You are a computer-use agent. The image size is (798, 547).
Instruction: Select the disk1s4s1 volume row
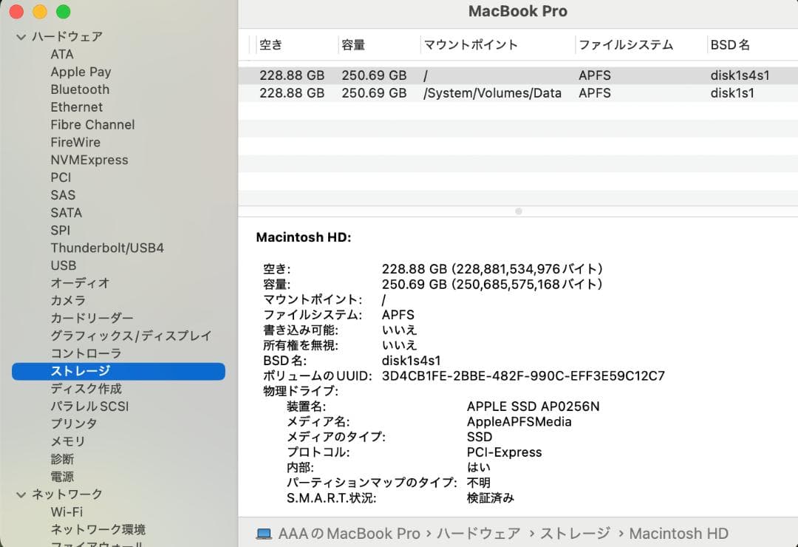(x=517, y=75)
